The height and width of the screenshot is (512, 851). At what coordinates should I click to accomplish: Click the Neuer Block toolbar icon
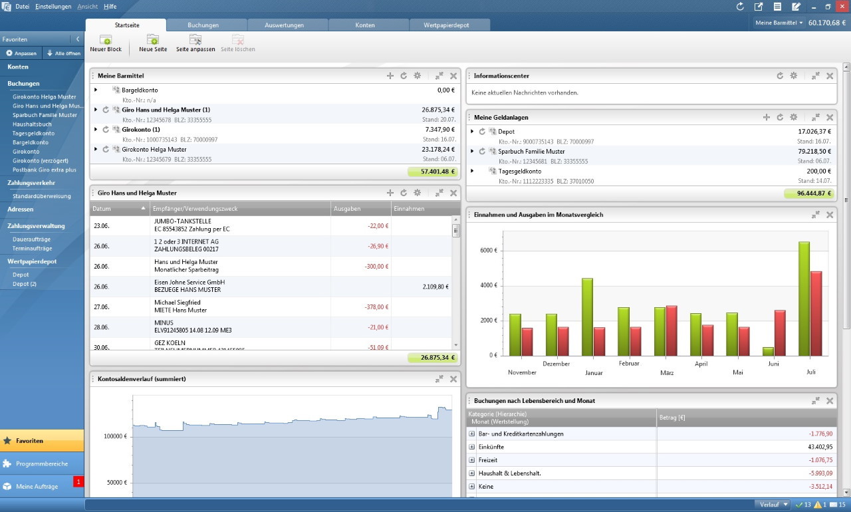[106, 41]
